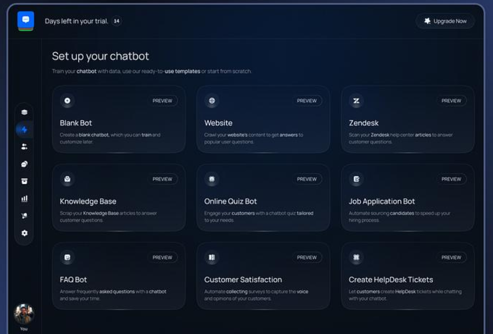Click the 'Crawl your website's content' description
Screen dimensions: 493x334
(254, 138)
